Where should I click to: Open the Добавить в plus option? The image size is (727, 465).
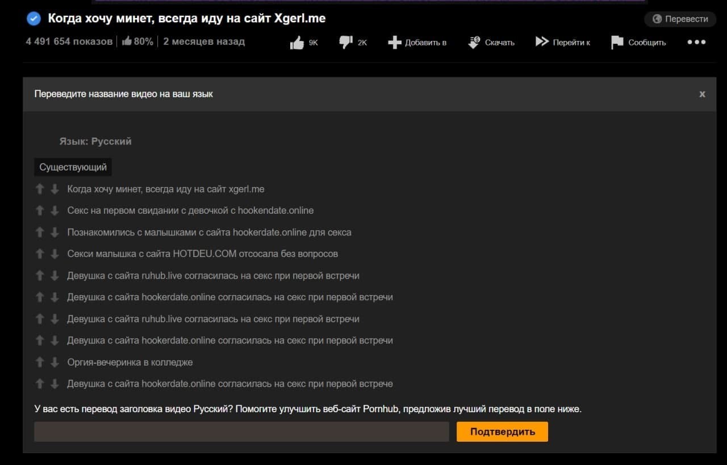click(x=417, y=43)
